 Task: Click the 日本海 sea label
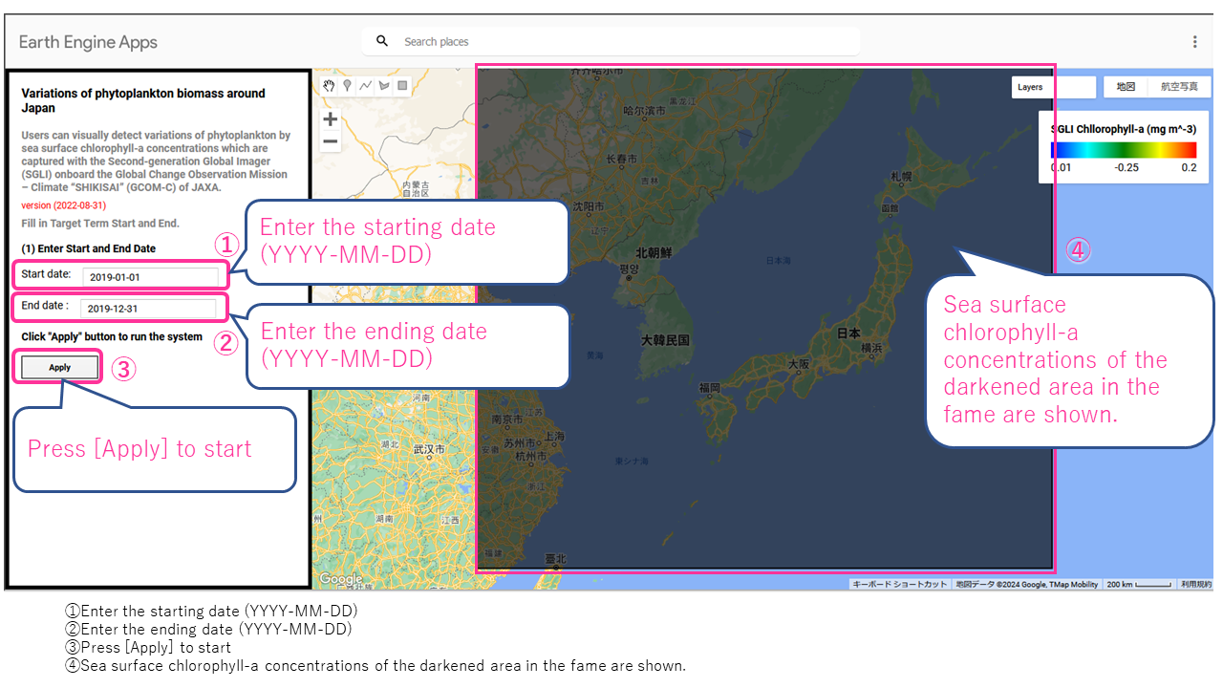[x=779, y=260]
